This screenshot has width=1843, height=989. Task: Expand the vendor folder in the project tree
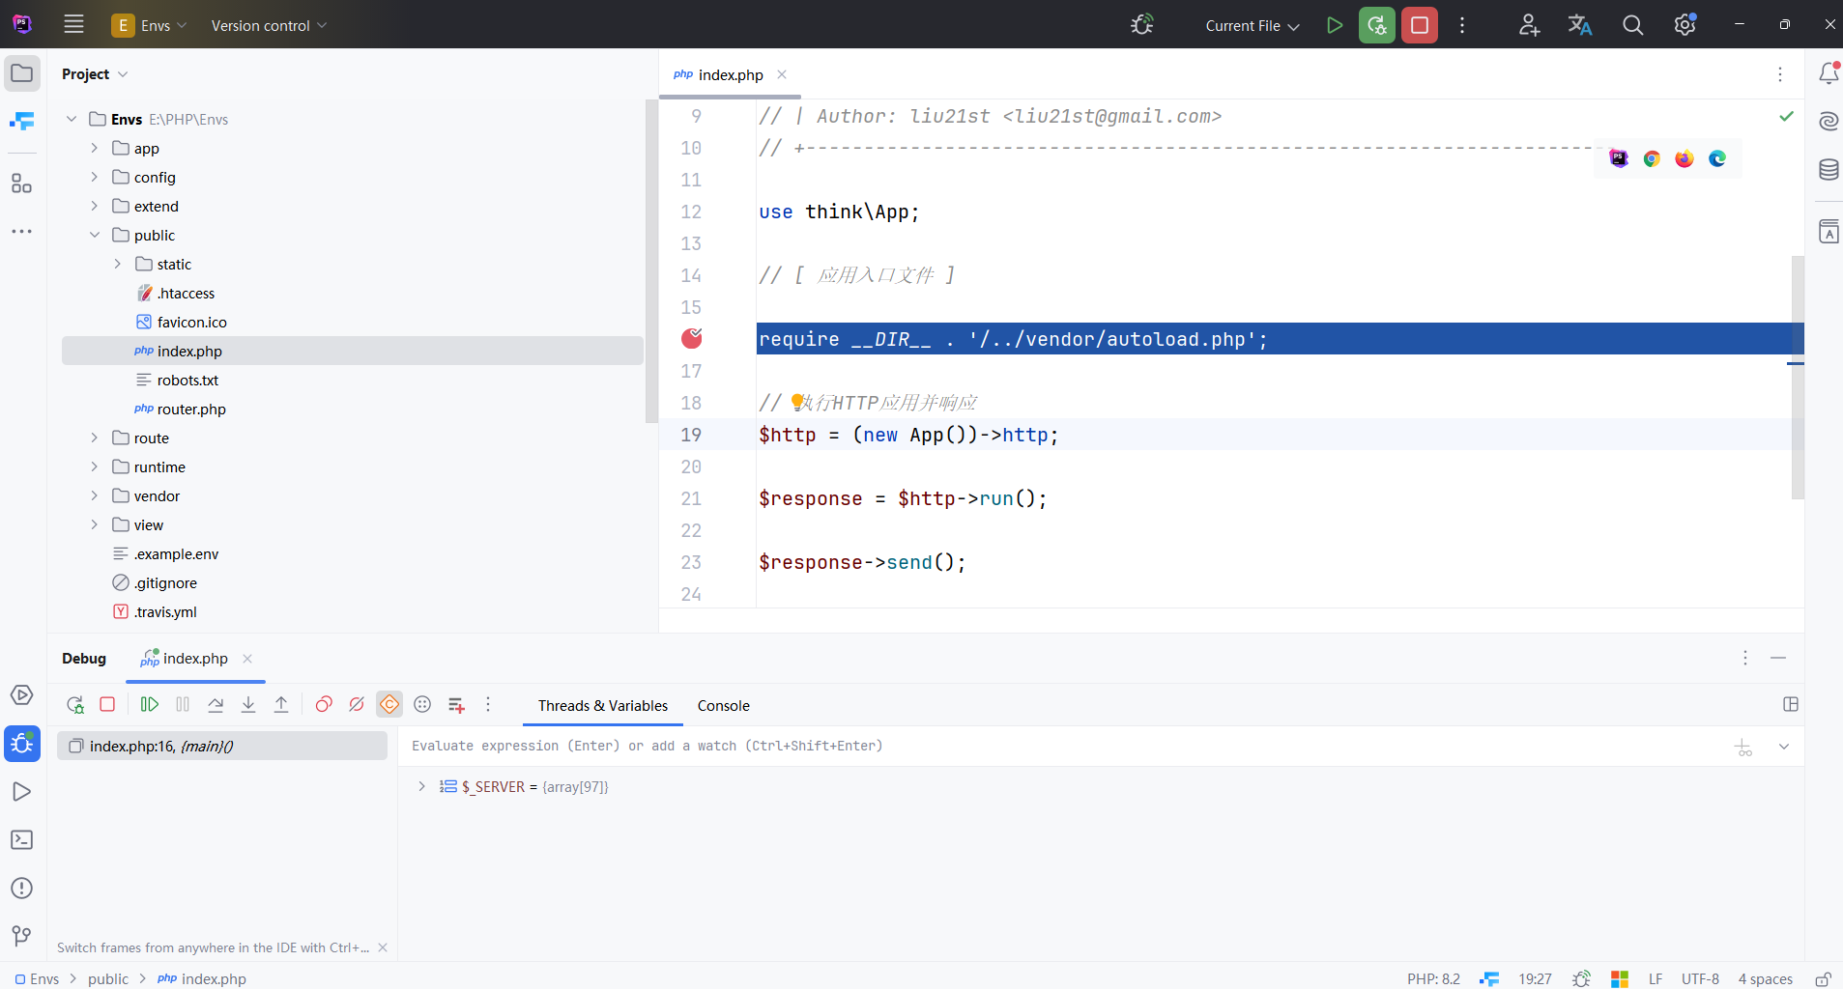tap(95, 496)
